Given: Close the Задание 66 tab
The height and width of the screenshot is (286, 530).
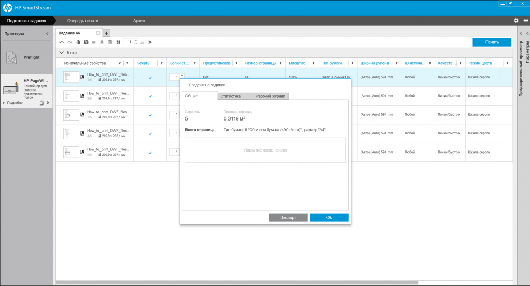Looking at the screenshot, I should pos(98,33).
